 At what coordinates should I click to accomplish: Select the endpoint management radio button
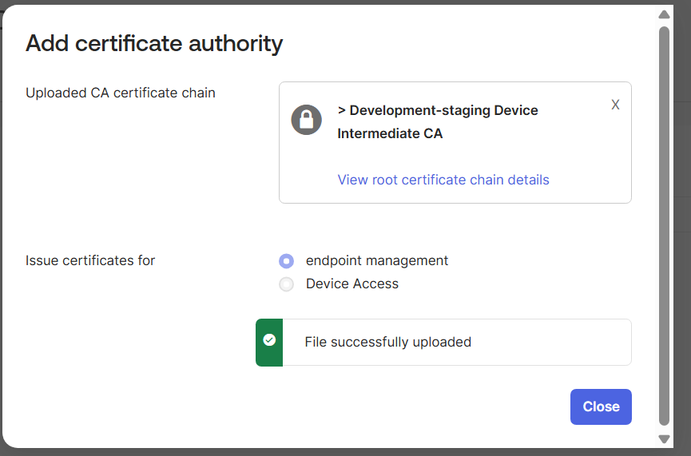[286, 261]
